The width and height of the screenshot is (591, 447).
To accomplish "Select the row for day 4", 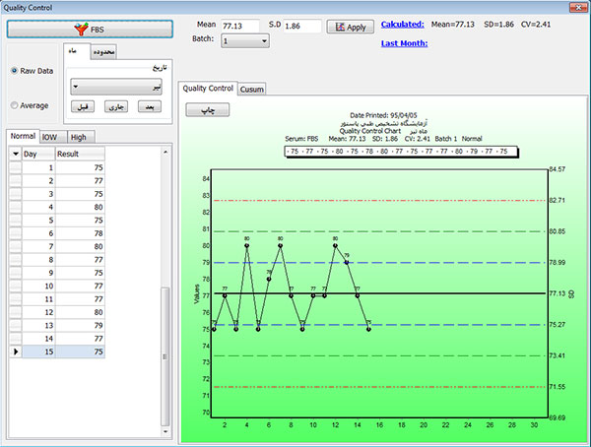I will tap(57, 207).
